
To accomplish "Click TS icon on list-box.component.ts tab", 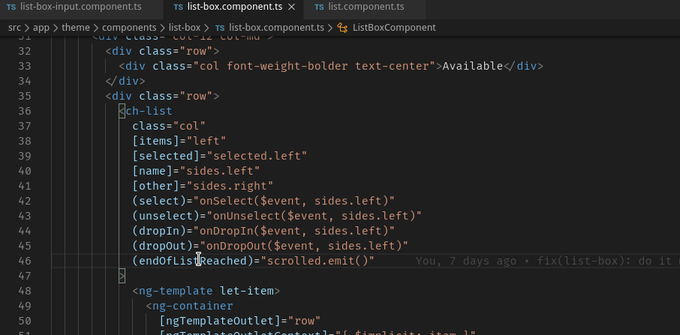I will tap(178, 7).
